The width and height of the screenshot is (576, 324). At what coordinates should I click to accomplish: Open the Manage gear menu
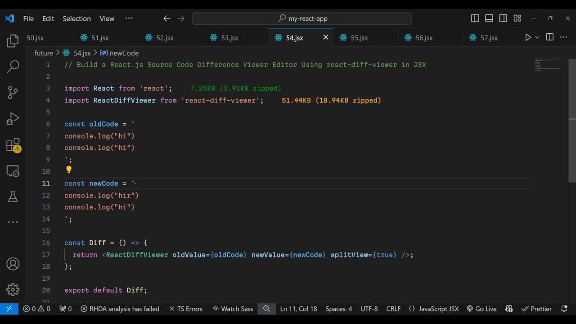(13, 289)
